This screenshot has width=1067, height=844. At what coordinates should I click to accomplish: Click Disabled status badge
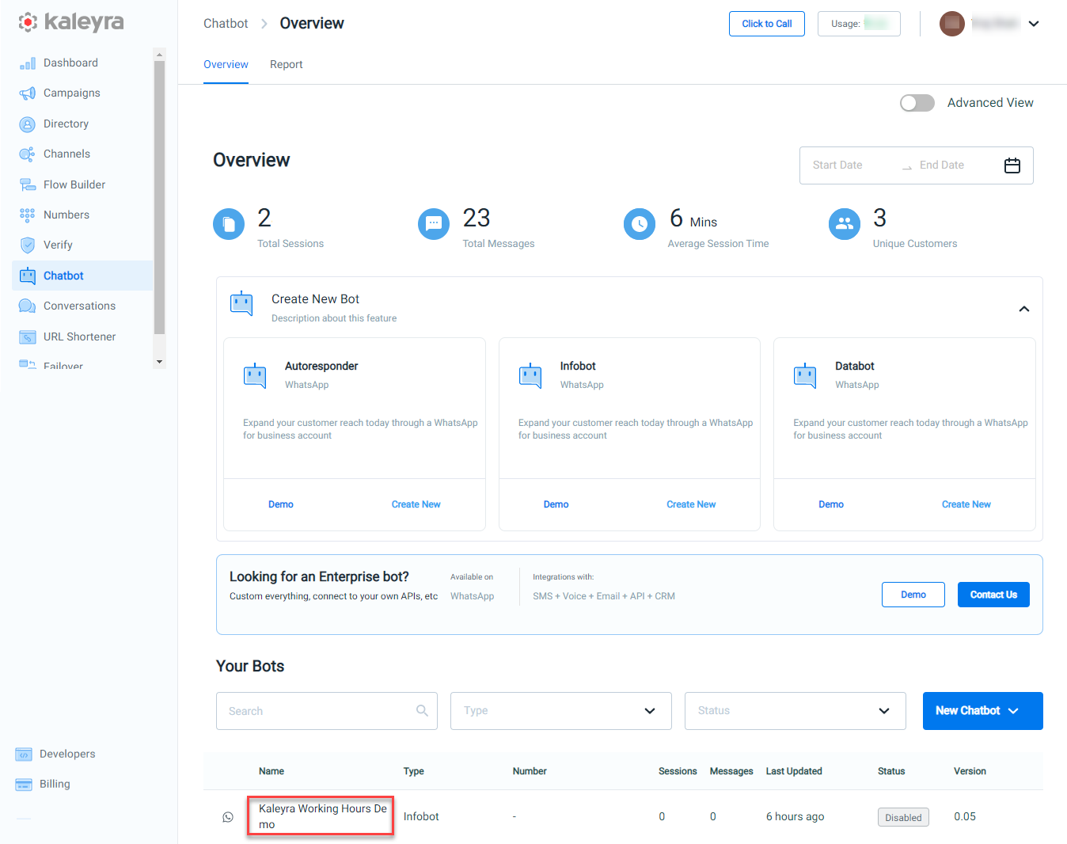903,817
